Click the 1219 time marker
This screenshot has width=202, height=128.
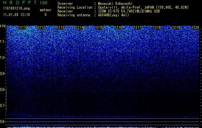click(x=176, y=28)
